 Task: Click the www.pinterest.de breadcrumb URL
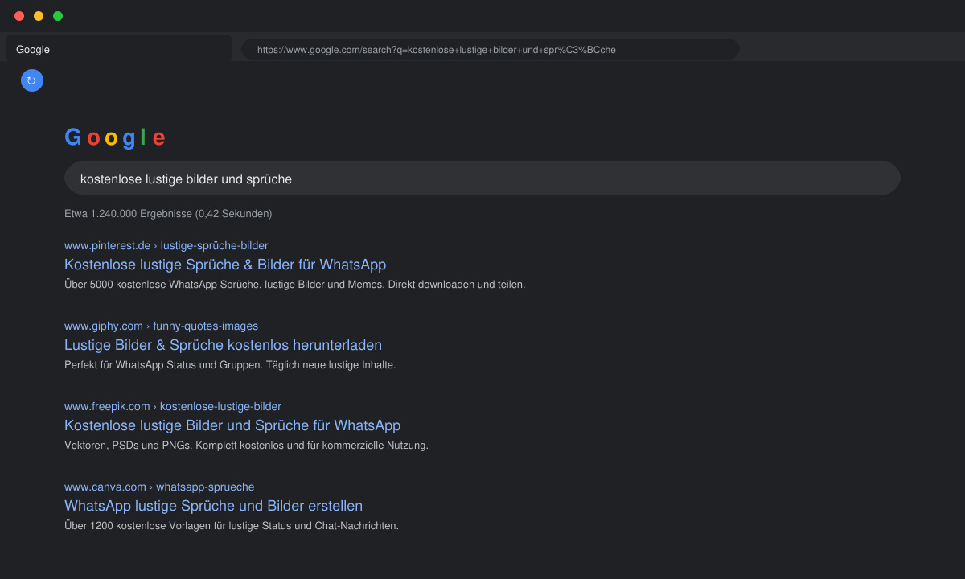(166, 245)
